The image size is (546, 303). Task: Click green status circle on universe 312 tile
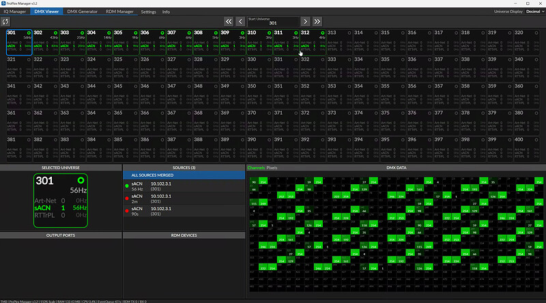322,33
